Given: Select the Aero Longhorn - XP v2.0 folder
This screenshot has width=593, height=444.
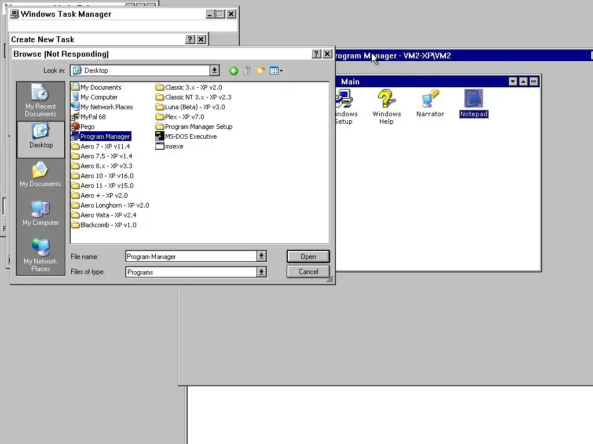Looking at the screenshot, I should (110, 205).
